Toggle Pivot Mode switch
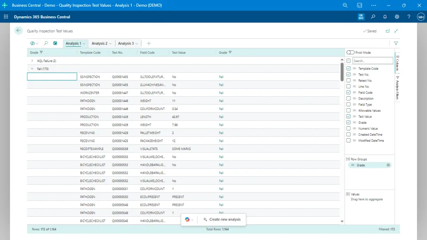The image size is (427, 240). pyautogui.click(x=350, y=52)
